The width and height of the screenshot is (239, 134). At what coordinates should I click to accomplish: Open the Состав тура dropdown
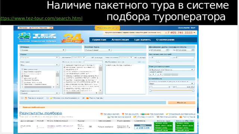(98, 50)
